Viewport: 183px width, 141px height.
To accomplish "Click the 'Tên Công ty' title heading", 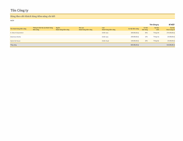I will coord(19,11).
